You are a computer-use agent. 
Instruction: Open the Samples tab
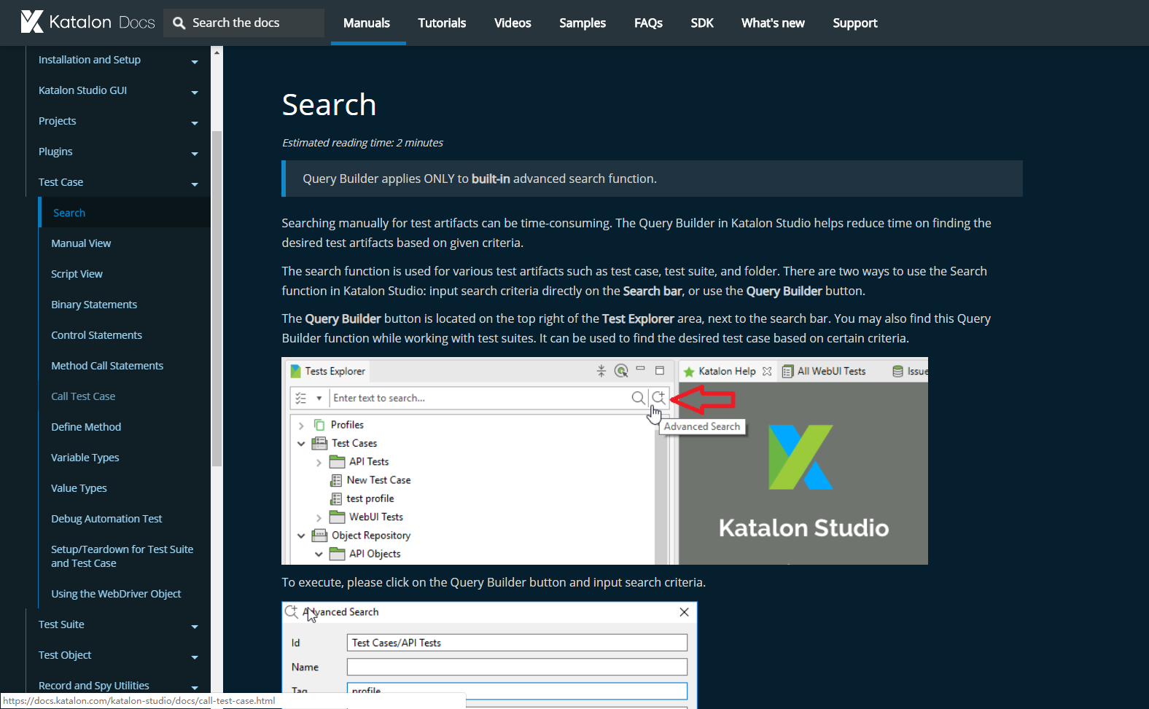click(x=583, y=23)
